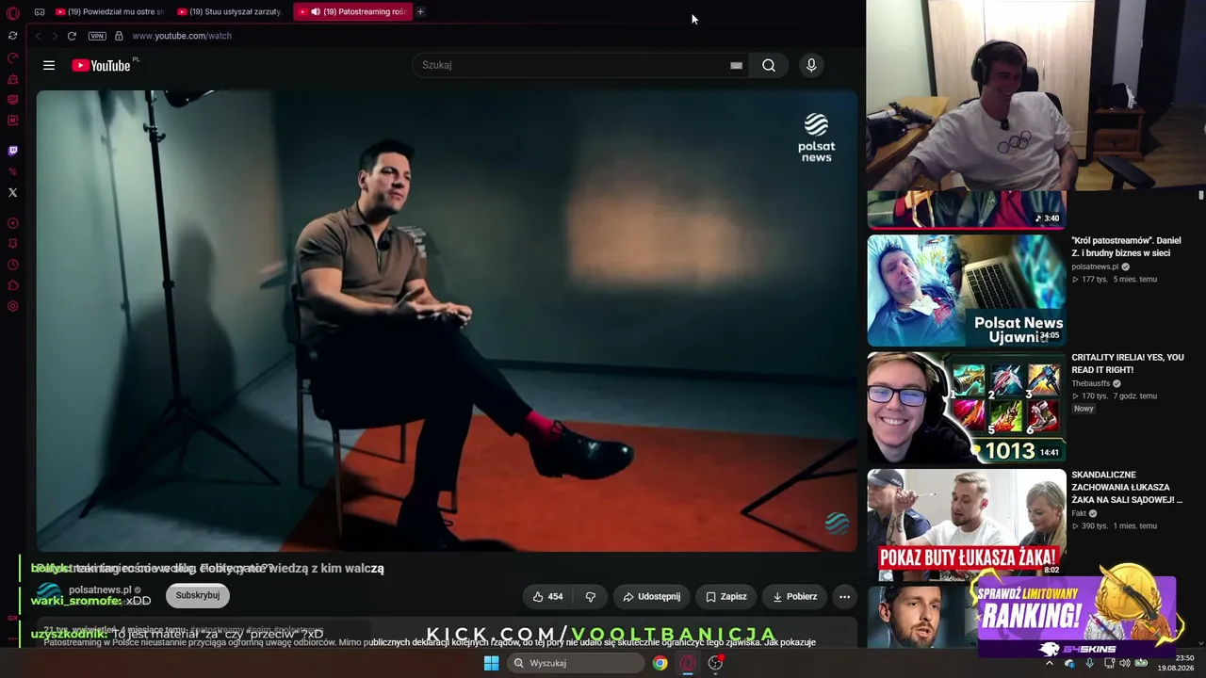Save the video with Zapisz

[x=725, y=596]
